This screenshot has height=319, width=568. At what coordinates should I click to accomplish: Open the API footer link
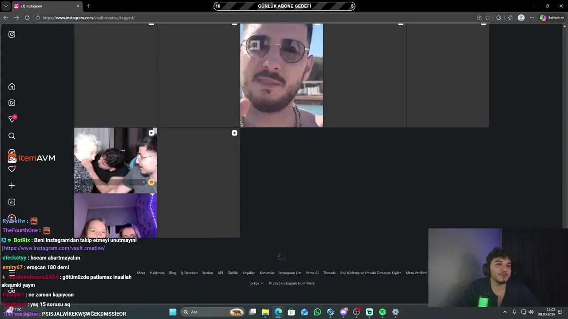(220, 273)
